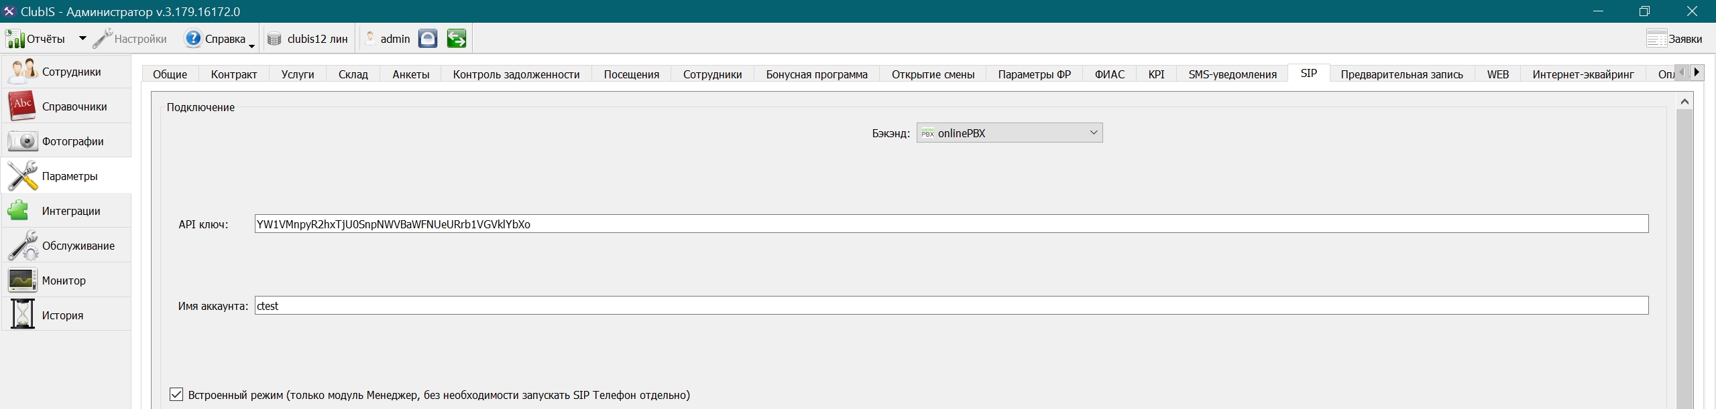
Task: Click the Отчёты toolbar button
Action: pos(36,39)
